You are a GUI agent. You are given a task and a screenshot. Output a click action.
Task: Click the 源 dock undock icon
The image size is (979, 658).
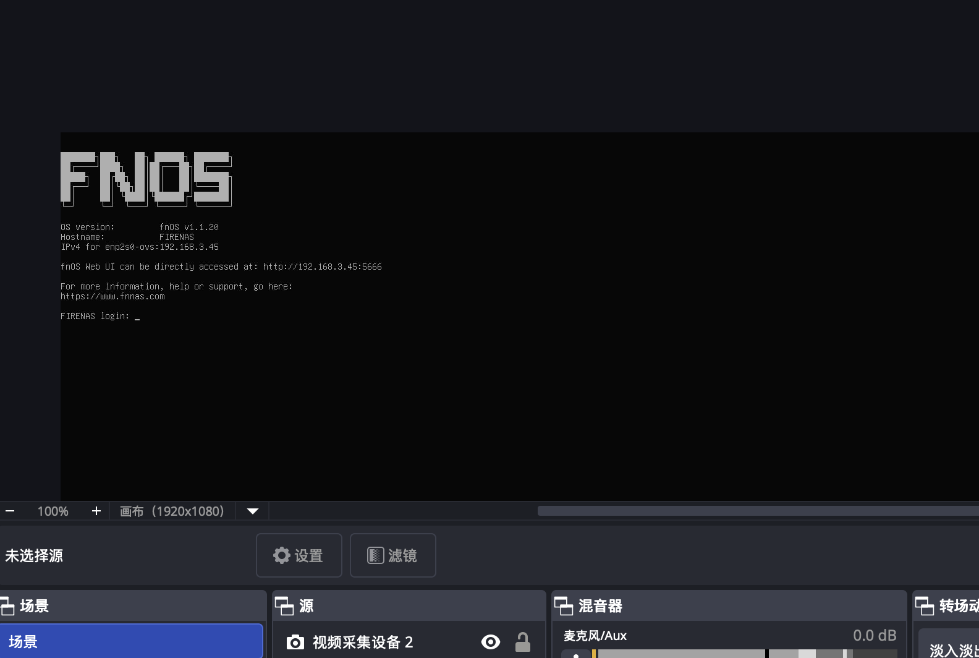click(x=284, y=606)
